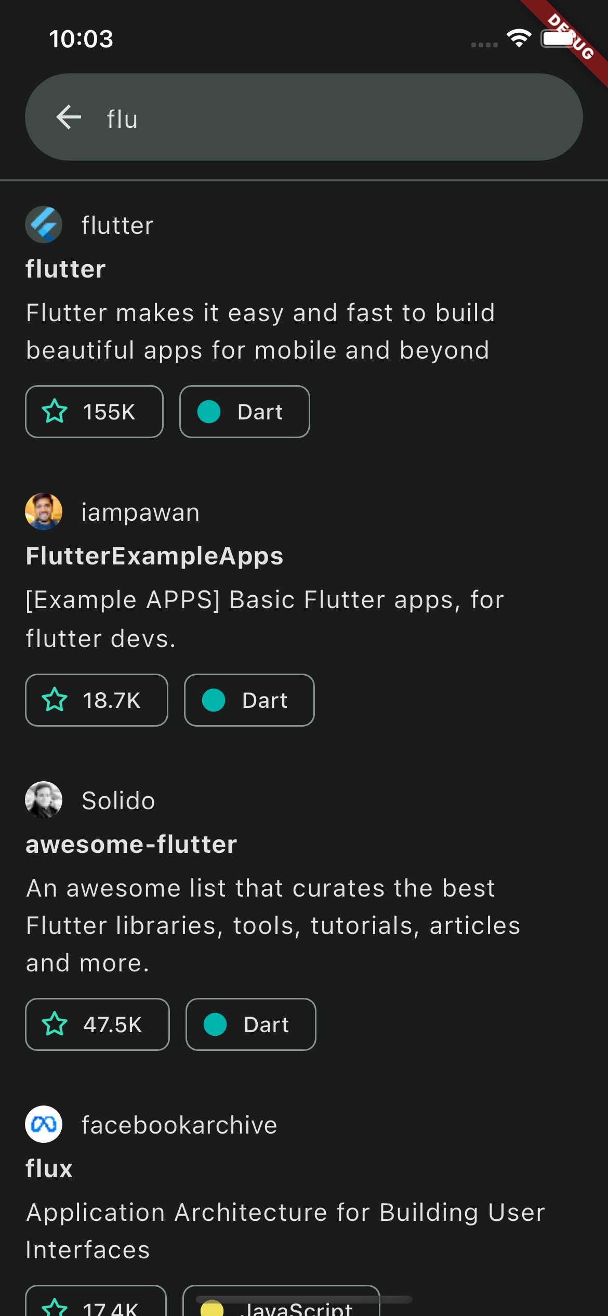Select the Dart language chip on flutter repo
The height and width of the screenshot is (1316, 608).
pyautogui.click(x=244, y=412)
